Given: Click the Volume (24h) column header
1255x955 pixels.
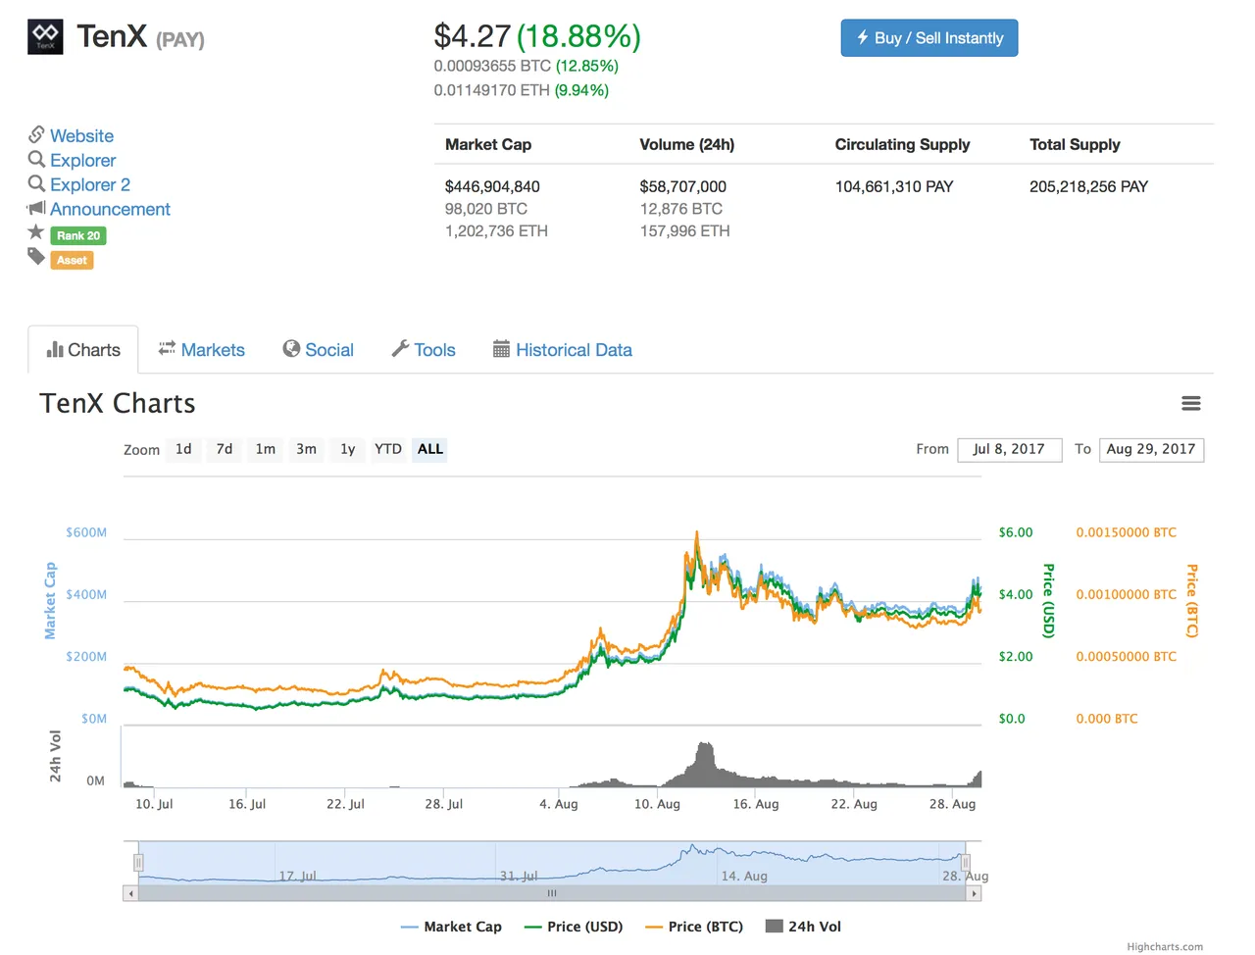Looking at the screenshot, I should [x=687, y=144].
